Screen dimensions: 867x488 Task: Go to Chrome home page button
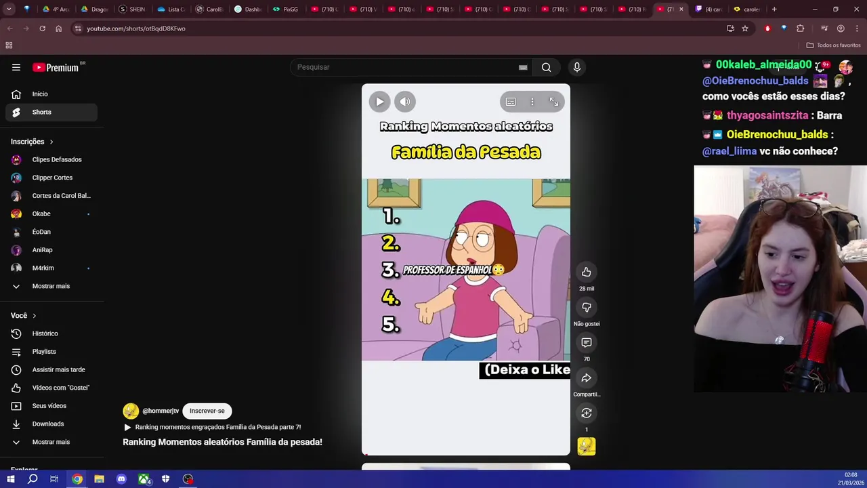58,28
